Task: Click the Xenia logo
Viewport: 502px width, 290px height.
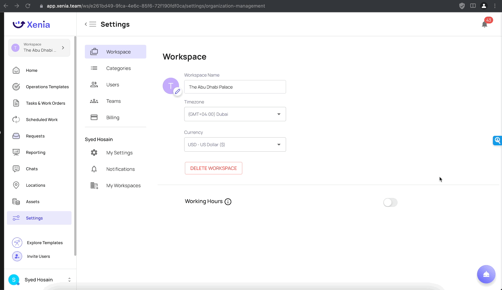Action: tap(31, 24)
